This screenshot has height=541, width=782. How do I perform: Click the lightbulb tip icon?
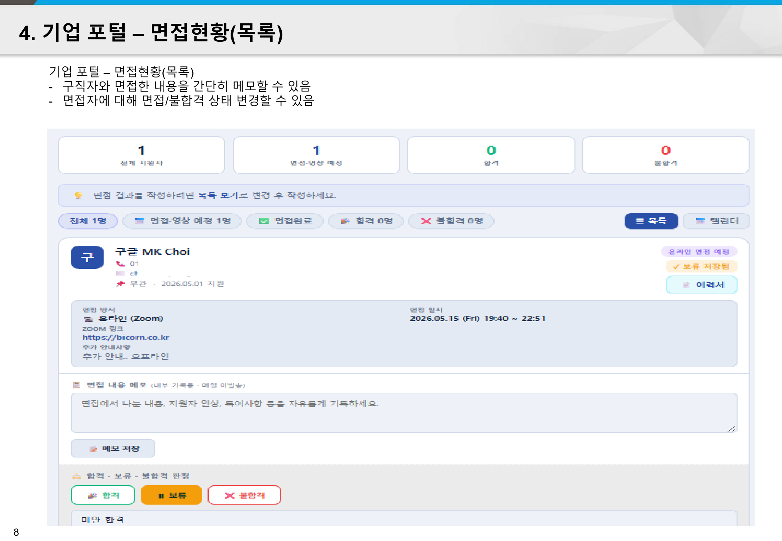(x=78, y=195)
